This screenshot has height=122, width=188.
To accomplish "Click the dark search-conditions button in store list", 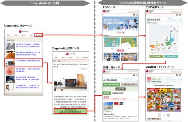I will coord(121,89).
